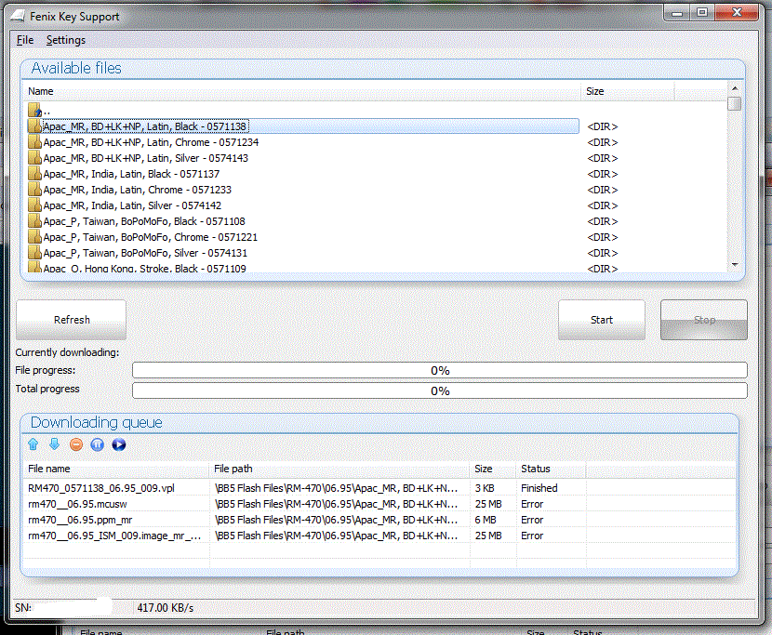Image resolution: width=772 pixels, height=635 pixels.
Task: Click the 'Error' status of the ppm_mr file
Action: 532,520
